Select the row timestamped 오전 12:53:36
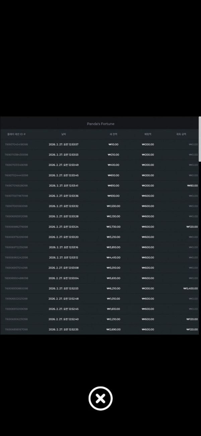This screenshot has height=436, width=201. tap(99, 196)
